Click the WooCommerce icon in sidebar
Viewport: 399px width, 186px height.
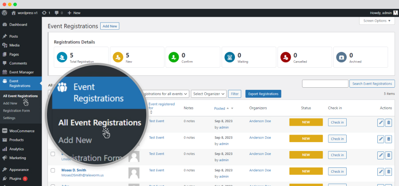4,131
